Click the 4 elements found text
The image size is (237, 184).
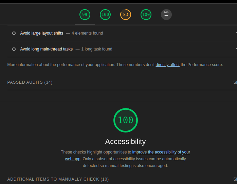click(x=87, y=33)
